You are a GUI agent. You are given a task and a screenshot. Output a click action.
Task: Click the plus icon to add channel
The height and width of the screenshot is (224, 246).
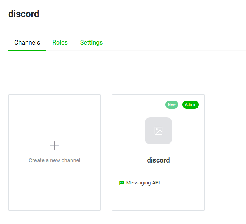[55, 146]
